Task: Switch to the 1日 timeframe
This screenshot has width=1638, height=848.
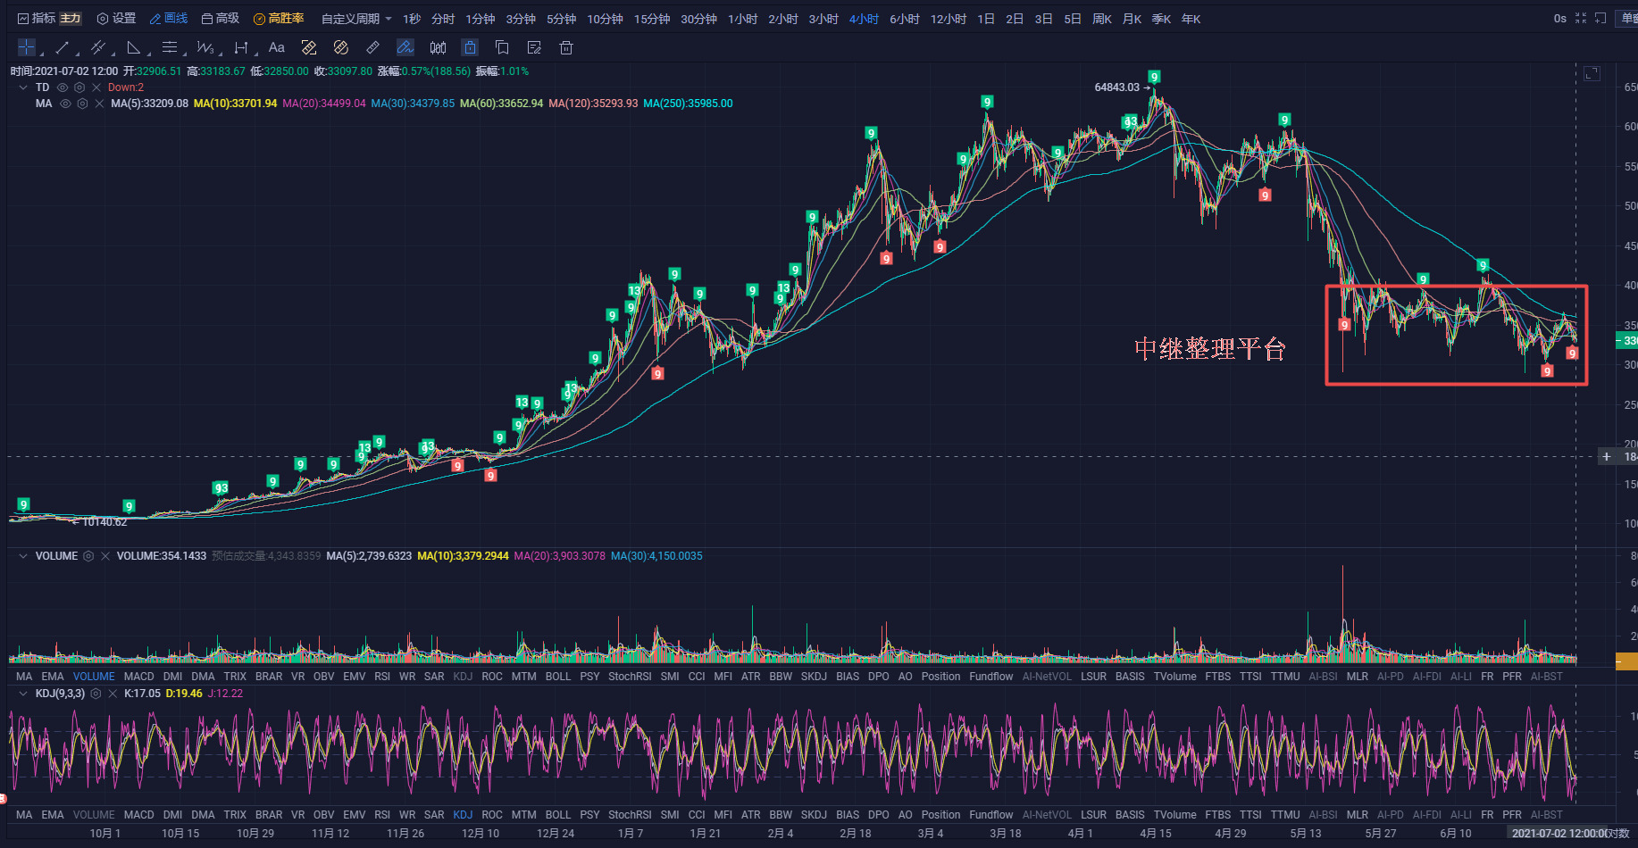Action: tap(985, 19)
